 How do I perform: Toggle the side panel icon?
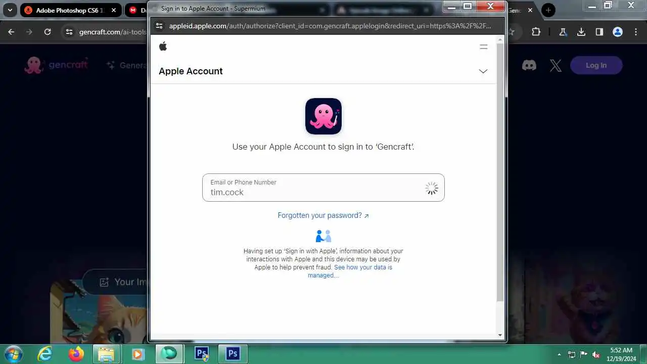[x=599, y=32]
